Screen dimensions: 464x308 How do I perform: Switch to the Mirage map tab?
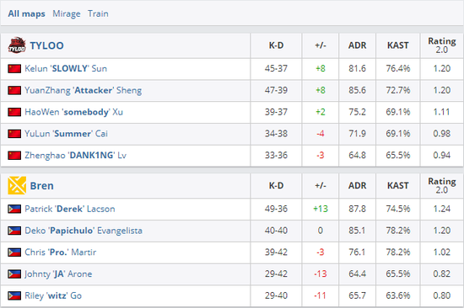[67, 13]
